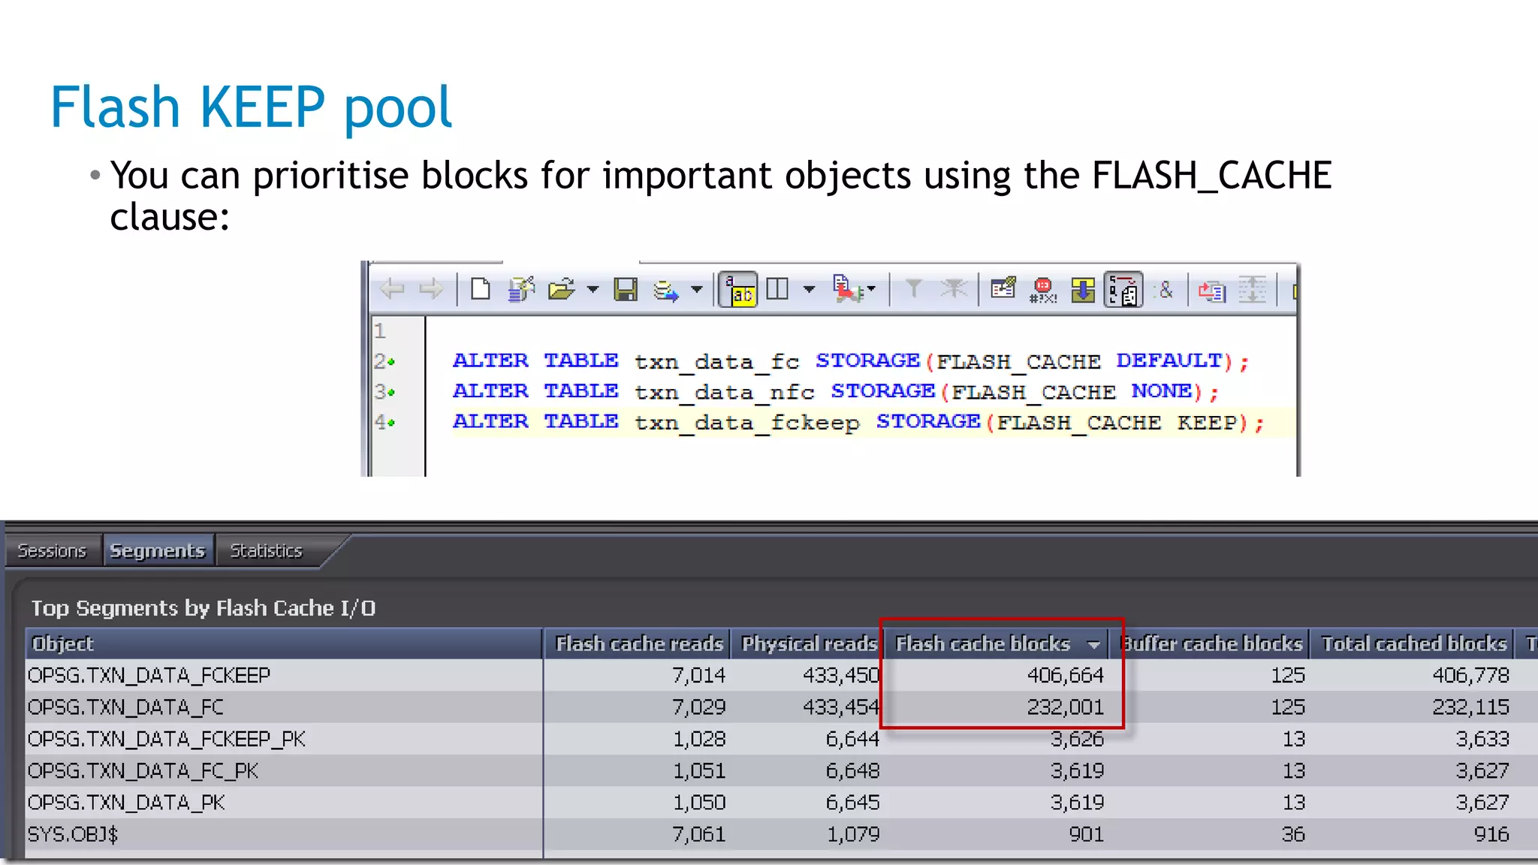Click line 3 green breakpoint marker
The width and height of the screenshot is (1538, 865).
[x=391, y=393]
